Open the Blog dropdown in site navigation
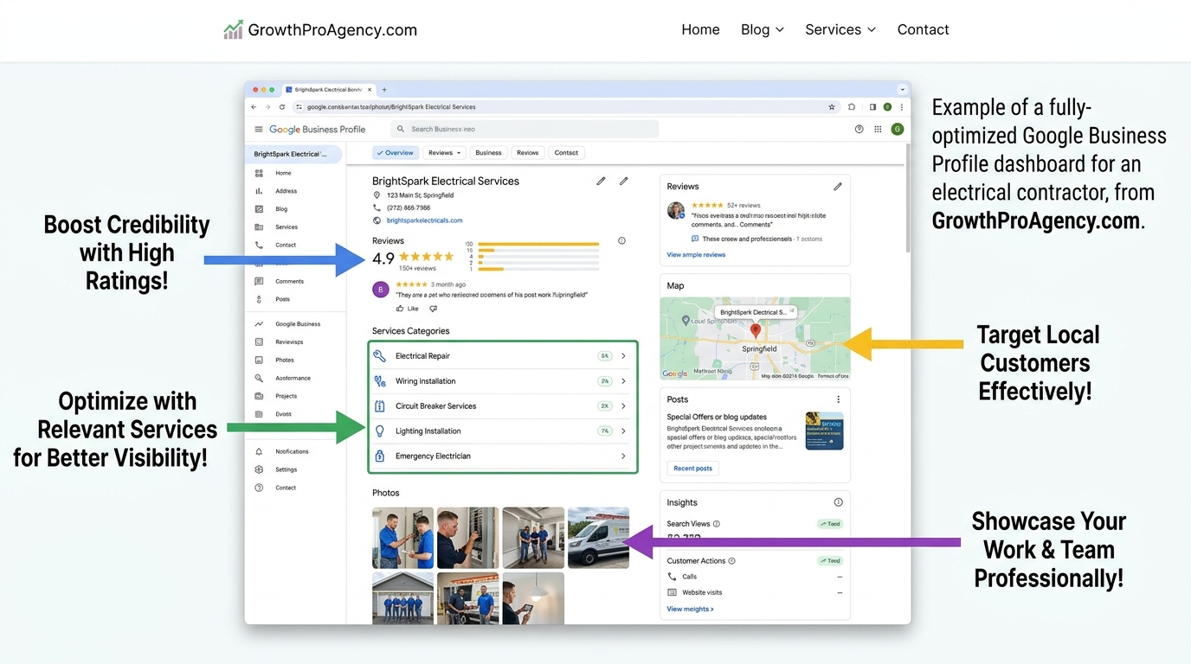 [x=763, y=29]
